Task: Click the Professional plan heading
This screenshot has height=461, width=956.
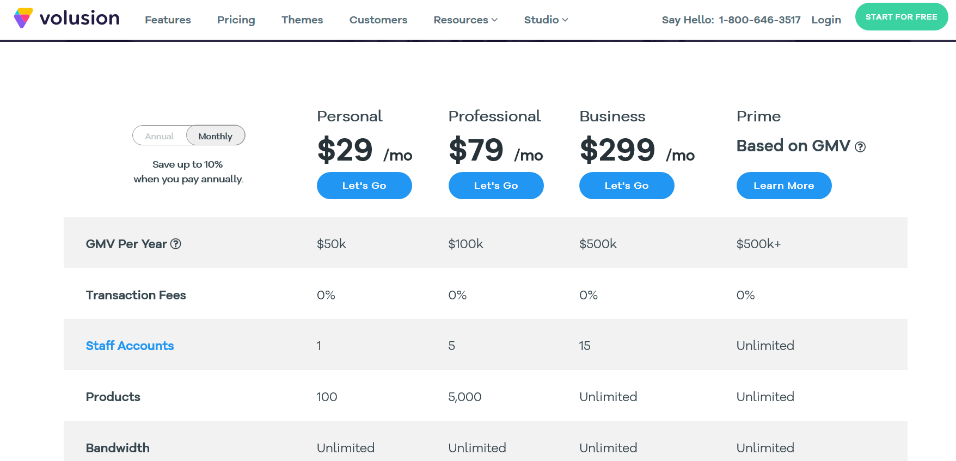Action: click(x=494, y=116)
